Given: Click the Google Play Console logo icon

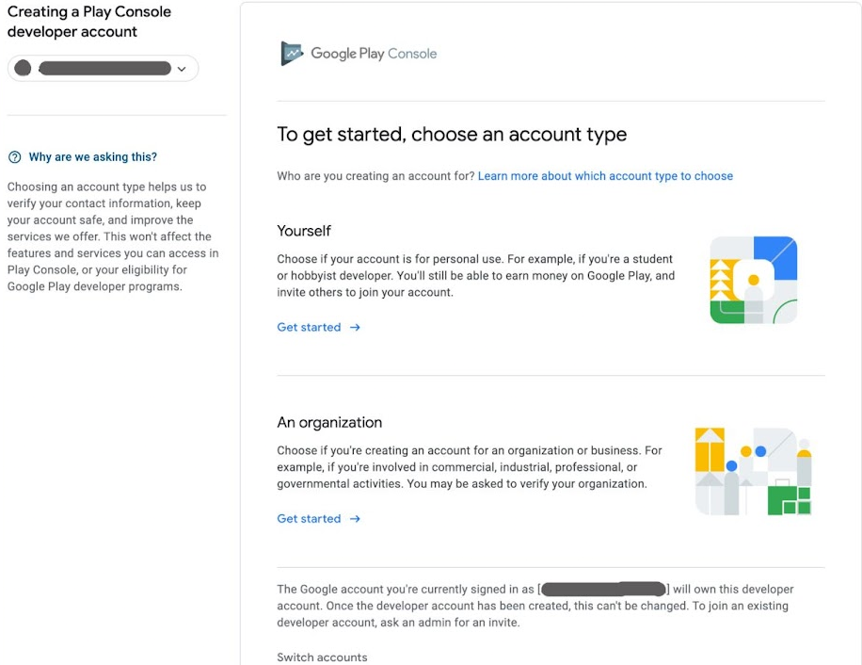Looking at the screenshot, I should [x=292, y=54].
